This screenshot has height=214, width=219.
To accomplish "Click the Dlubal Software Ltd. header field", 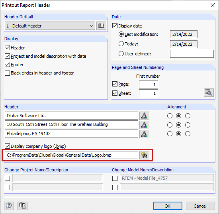I will (x=71, y=116).
